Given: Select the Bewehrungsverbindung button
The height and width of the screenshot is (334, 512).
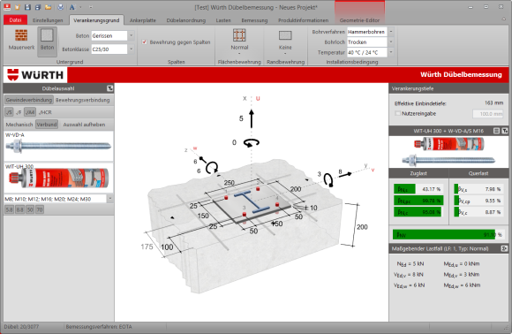Looking at the screenshot, I should click(83, 100).
